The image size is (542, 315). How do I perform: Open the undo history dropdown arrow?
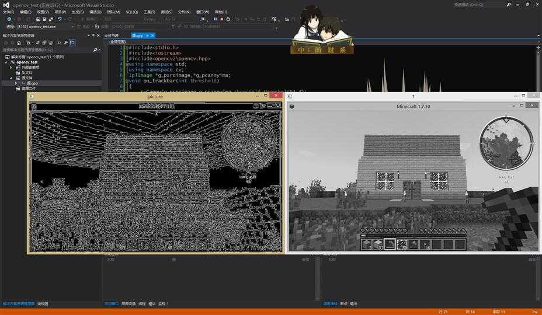[65, 19]
